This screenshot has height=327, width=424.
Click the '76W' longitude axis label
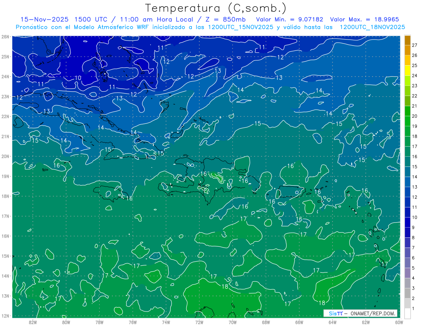[x=132, y=322]
